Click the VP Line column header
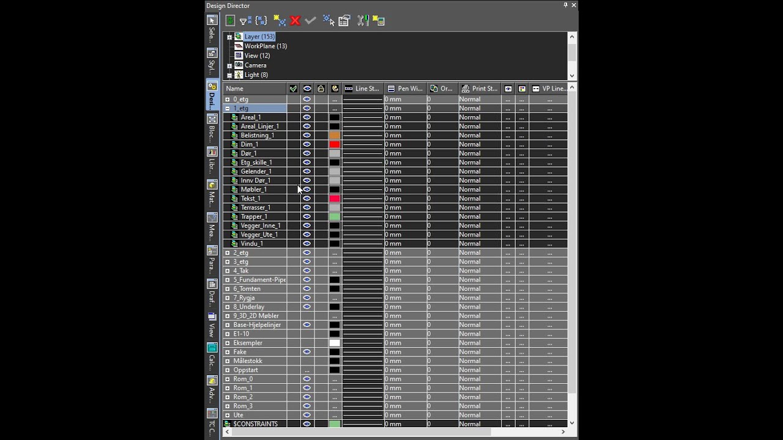The height and width of the screenshot is (440, 783). pos(549,89)
